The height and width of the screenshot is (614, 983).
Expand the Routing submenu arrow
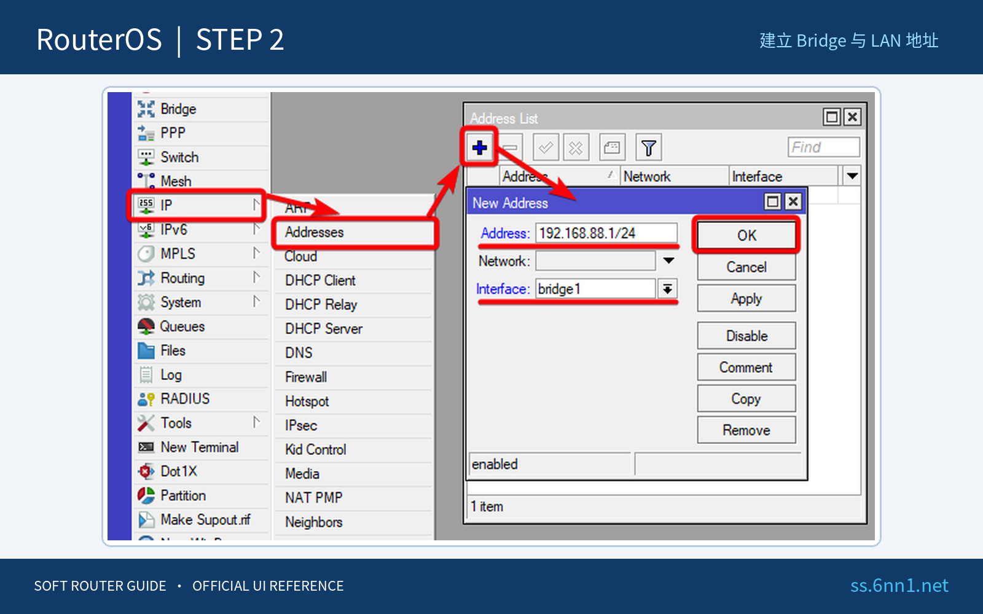[x=256, y=278]
